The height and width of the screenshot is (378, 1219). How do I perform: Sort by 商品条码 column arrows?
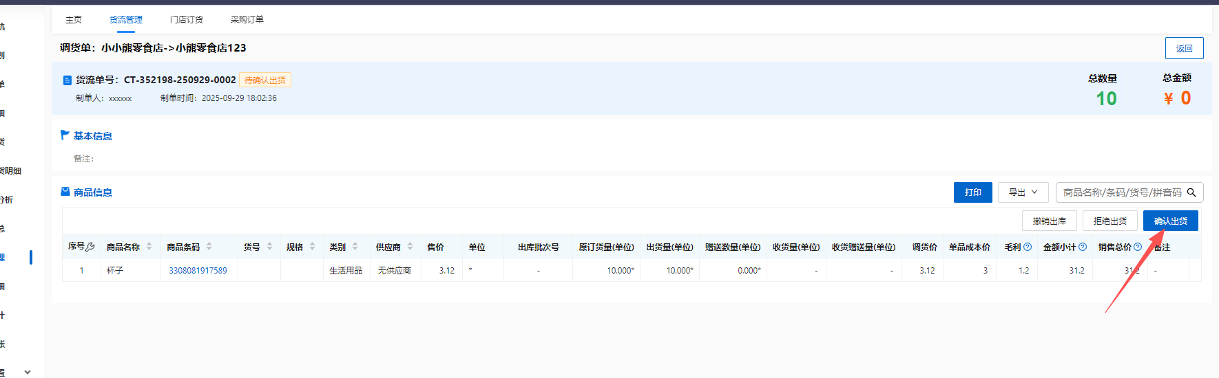pyautogui.click(x=209, y=247)
